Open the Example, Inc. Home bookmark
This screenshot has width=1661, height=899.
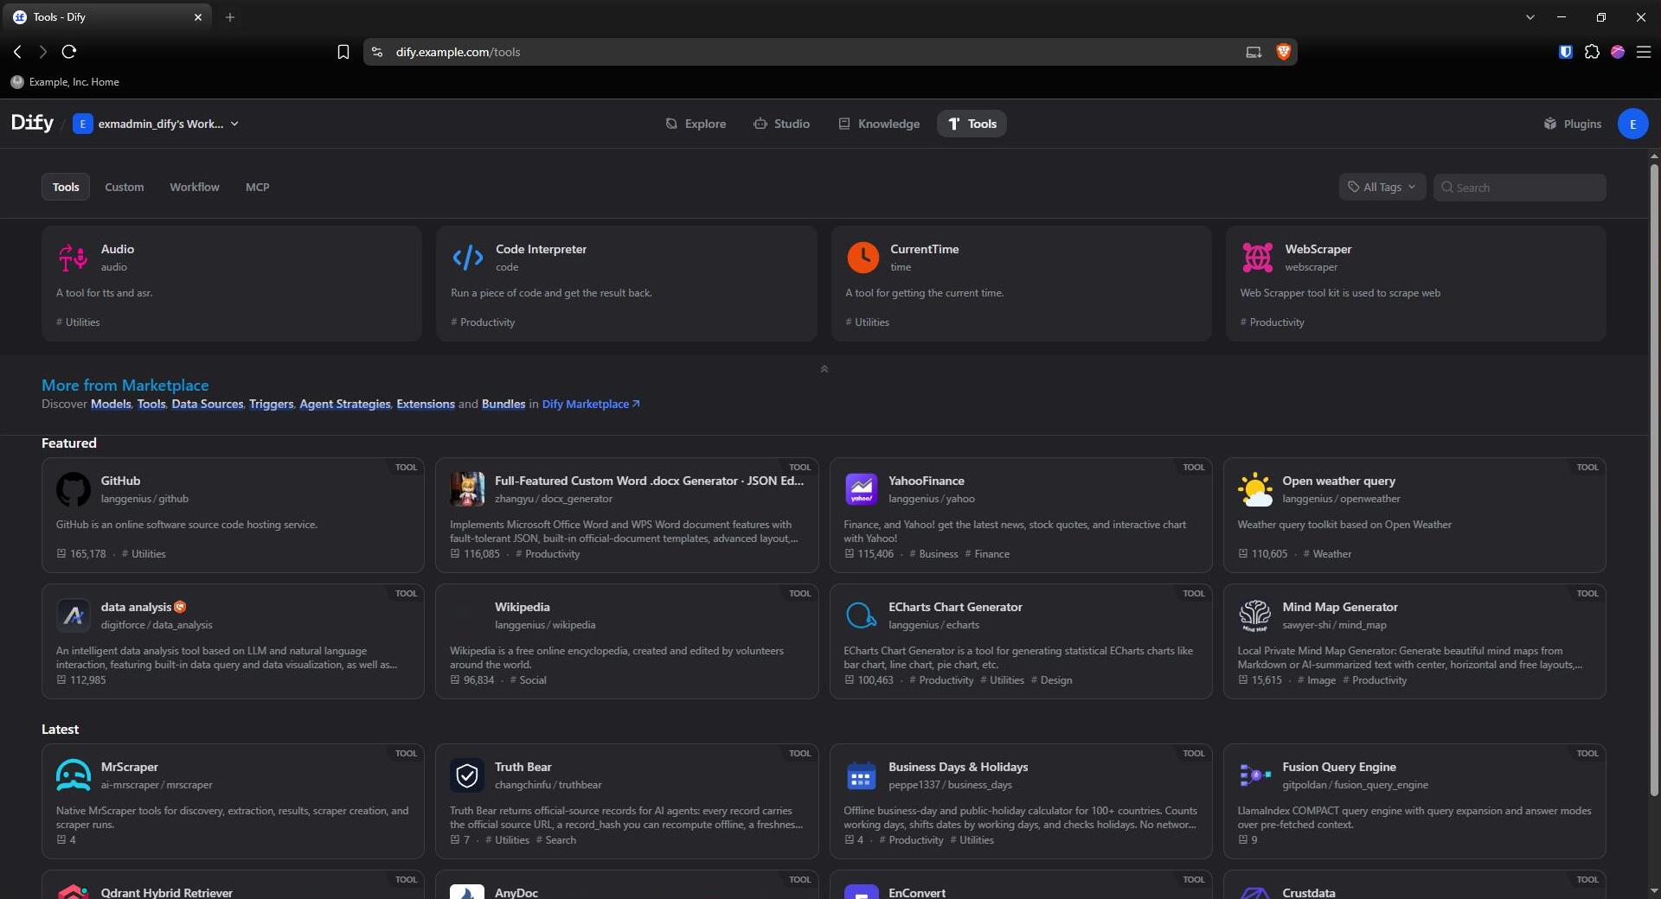(x=65, y=82)
